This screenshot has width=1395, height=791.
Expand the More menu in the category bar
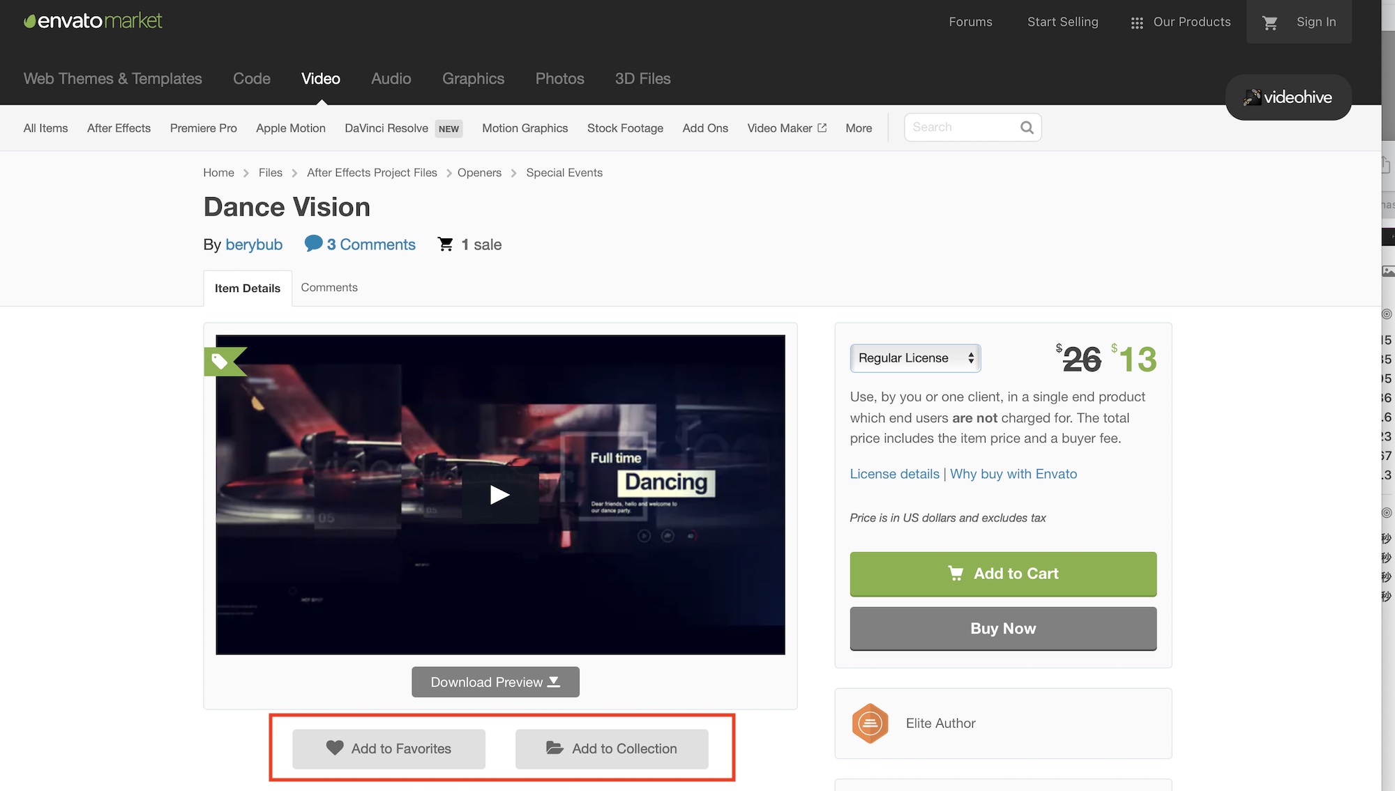(859, 128)
